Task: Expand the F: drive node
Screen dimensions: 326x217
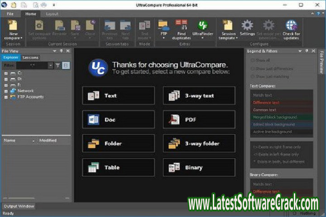Action: coord(6,85)
